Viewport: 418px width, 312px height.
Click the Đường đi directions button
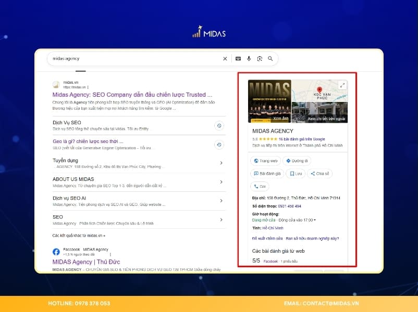[297, 161]
